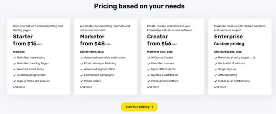Click checkmark beside Signup forms and popups
Image resolution: width=276 pixels, height=114 pixels.
click(15, 81)
